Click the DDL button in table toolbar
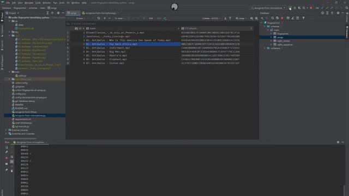Viewport: 349px width, 196px height. click(151, 18)
